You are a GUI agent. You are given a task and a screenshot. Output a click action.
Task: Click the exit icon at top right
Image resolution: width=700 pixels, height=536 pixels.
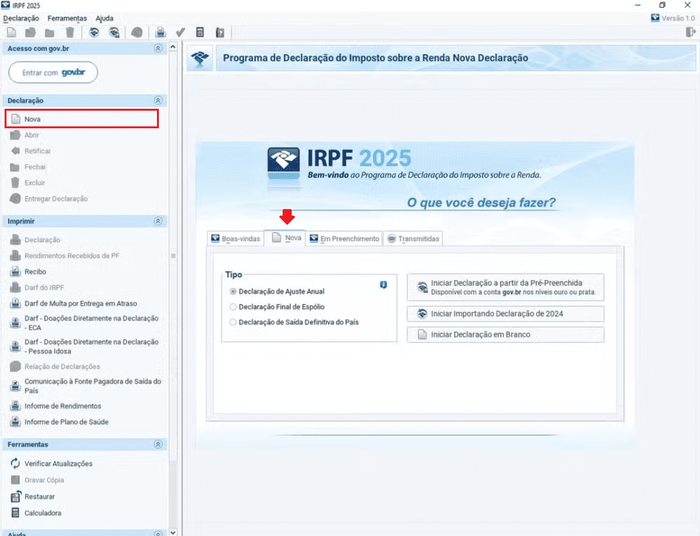pos(690,31)
